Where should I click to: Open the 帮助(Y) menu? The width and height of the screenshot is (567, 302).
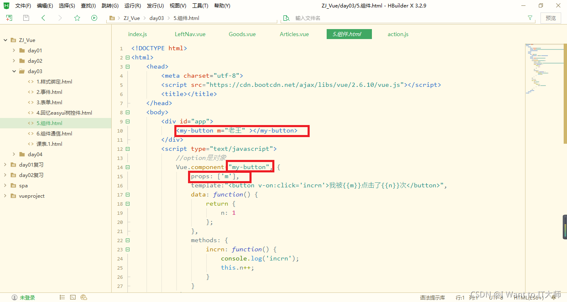tap(222, 6)
